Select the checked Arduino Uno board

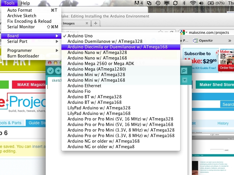[x=121, y=36]
